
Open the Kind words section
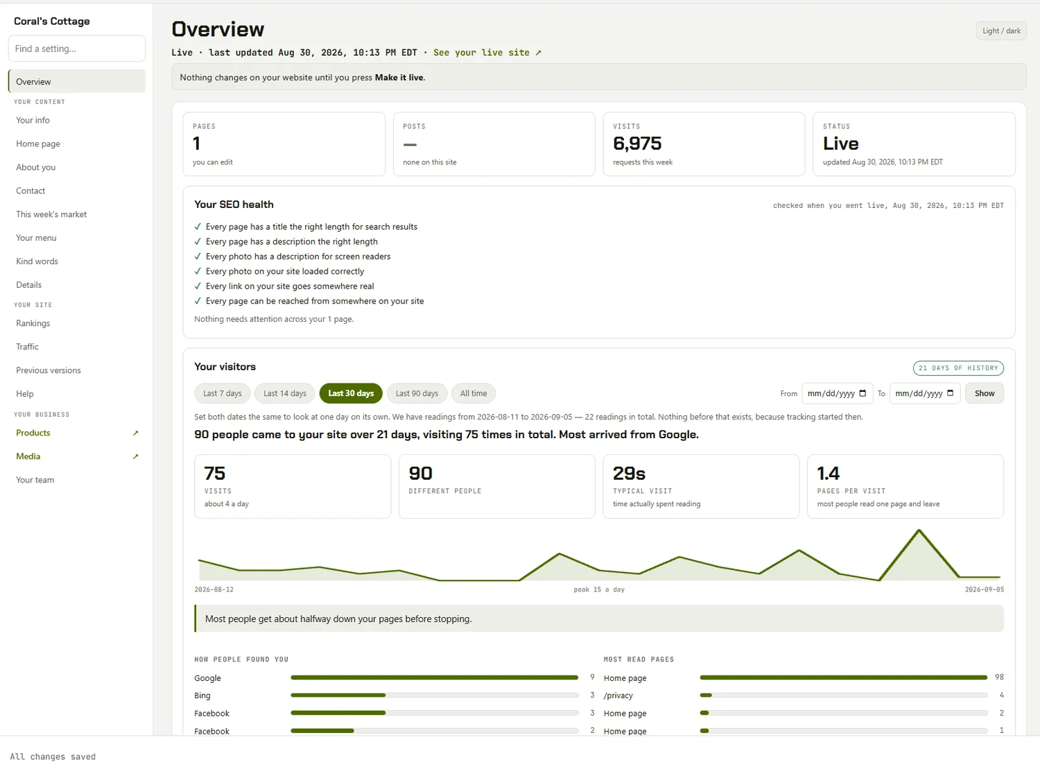tap(77, 261)
